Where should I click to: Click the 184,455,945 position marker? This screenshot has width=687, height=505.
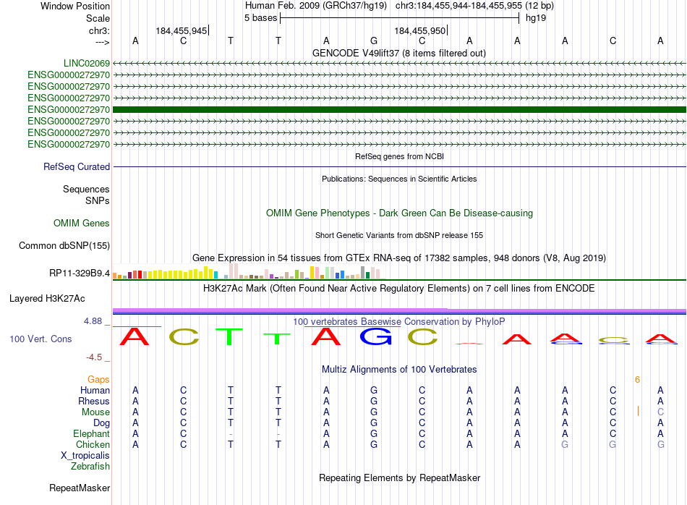182,30
